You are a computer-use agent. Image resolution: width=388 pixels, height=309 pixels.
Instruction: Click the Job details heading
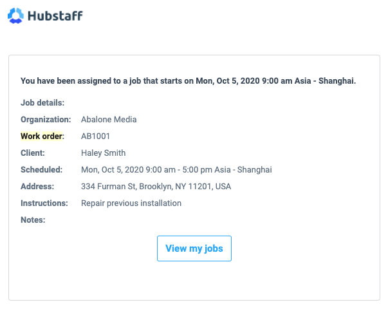tap(42, 102)
